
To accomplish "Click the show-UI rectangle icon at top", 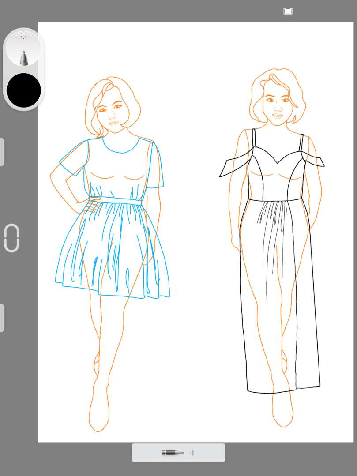I will (x=288, y=11).
